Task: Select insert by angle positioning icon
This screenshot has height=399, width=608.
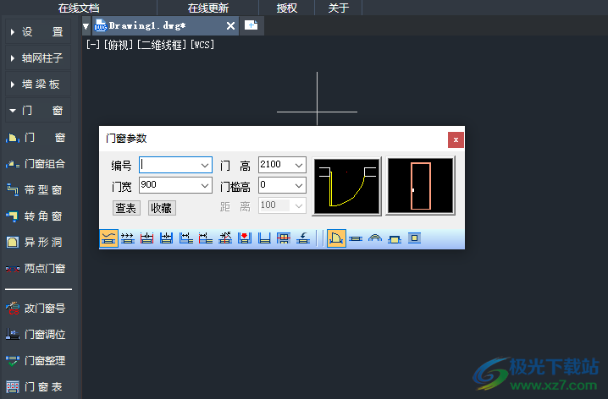Action: [x=225, y=238]
